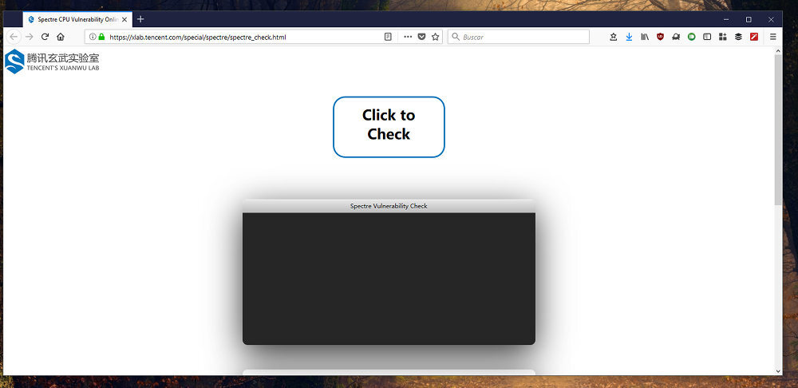Screen dimensions: 798x388
Task: Toggle reader view in address bar
Action: click(x=388, y=37)
